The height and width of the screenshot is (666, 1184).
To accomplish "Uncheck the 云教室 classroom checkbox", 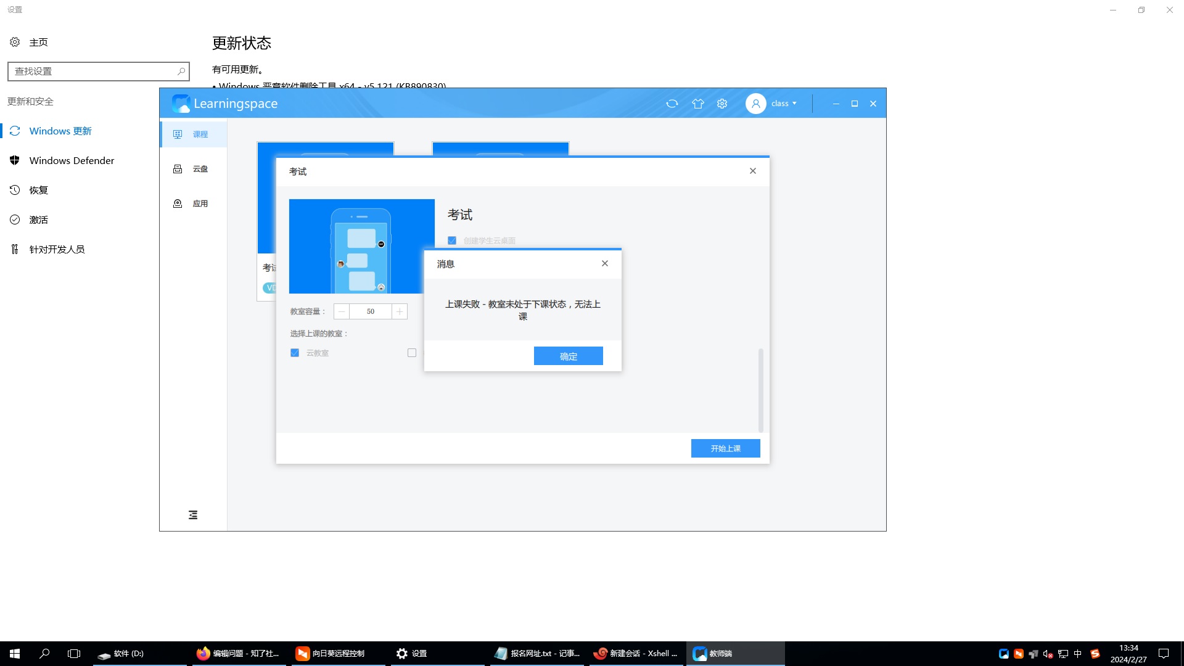I will [x=295, y=353].
